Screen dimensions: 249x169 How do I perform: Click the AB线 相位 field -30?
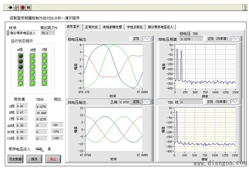coord(57,125)
